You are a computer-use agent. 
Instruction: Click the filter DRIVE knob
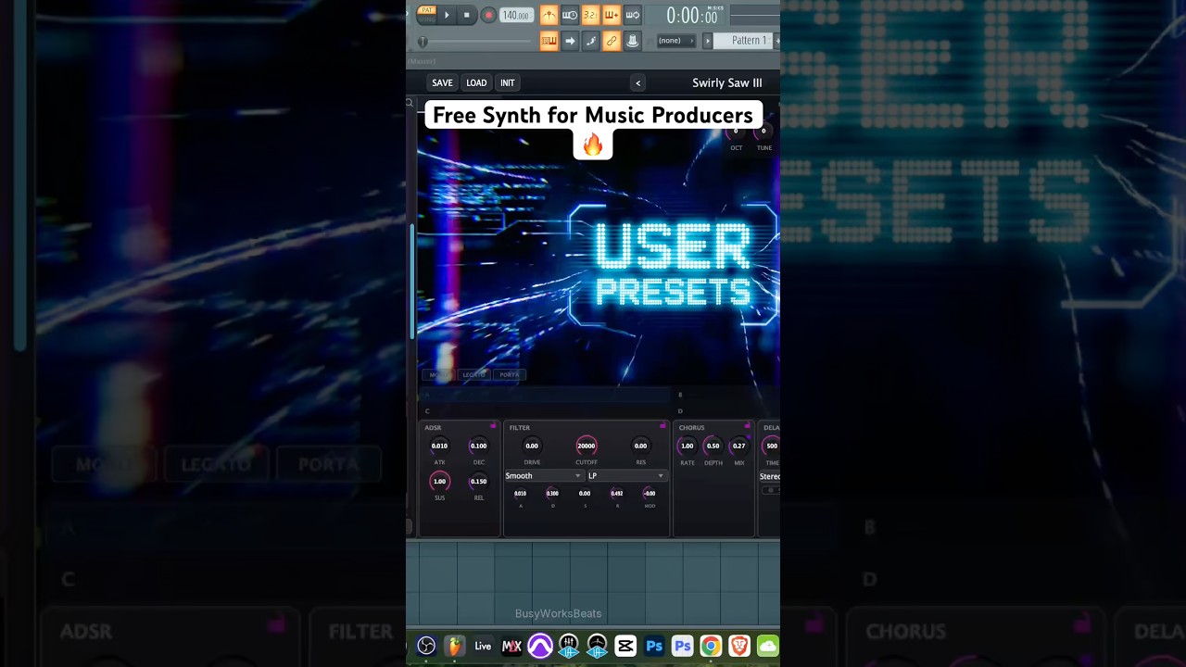click(x=532, y=446)
